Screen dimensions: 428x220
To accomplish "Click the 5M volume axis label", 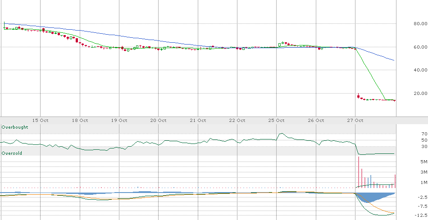I will tap(423, 162).
